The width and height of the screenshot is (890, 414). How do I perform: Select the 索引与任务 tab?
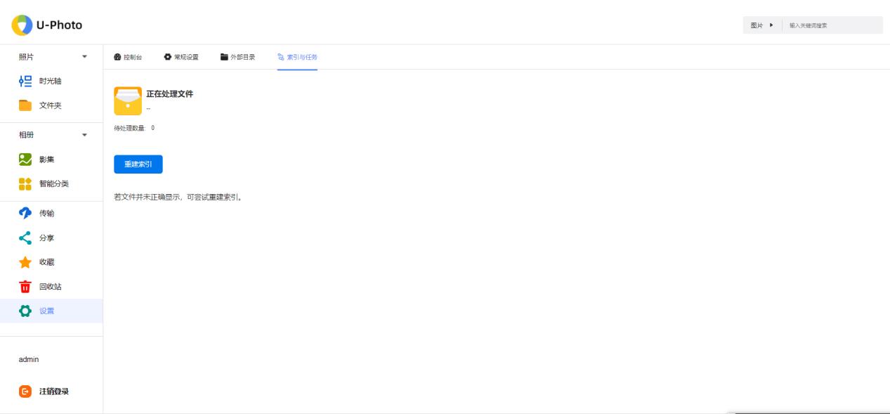click(x=297, y=57)
